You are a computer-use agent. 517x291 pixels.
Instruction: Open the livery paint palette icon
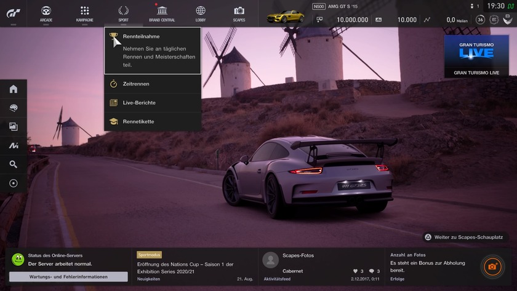click(x=14, y=108)
